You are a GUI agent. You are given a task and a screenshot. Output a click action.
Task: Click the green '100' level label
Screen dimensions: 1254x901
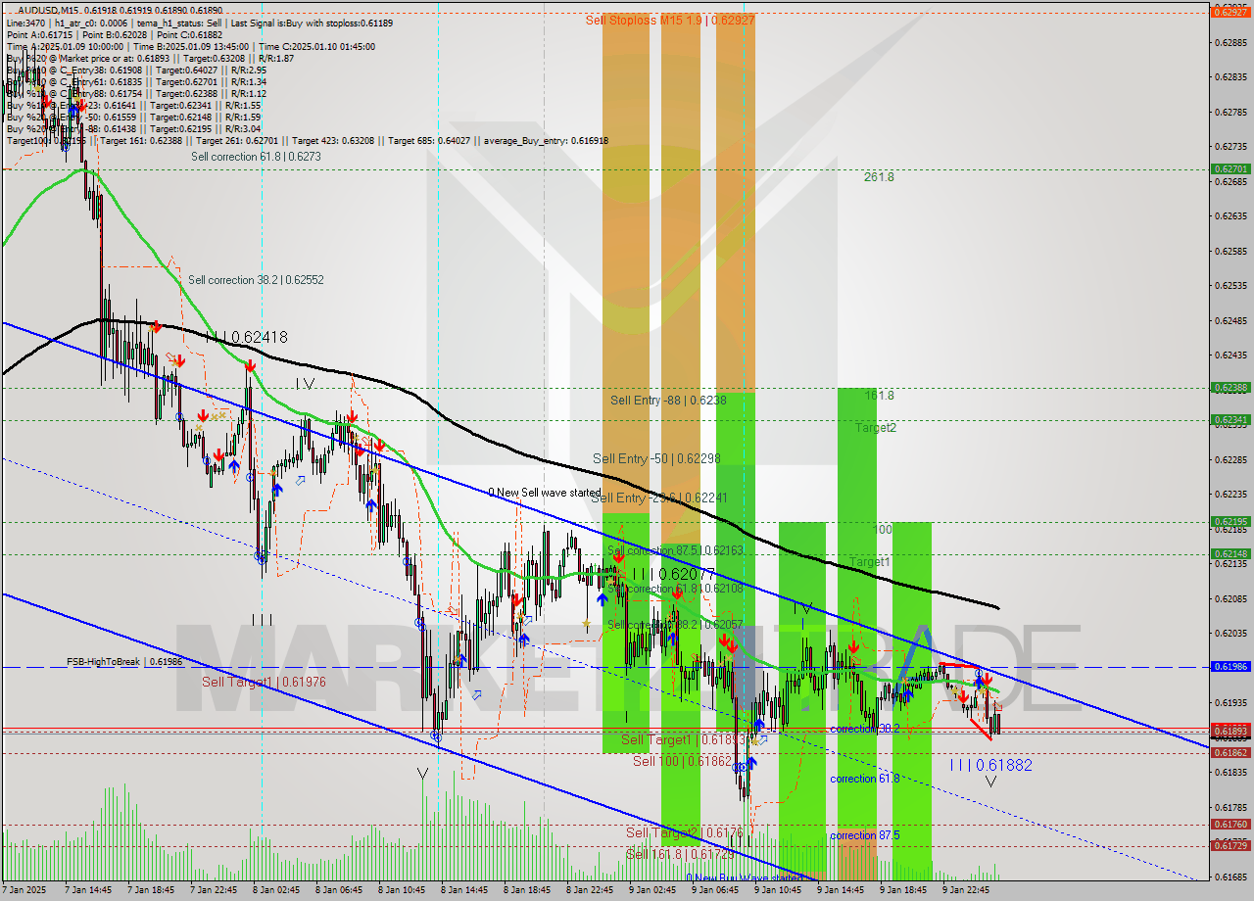(x=883, y=529)
